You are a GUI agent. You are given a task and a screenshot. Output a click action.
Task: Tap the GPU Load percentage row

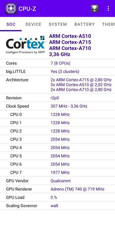(x=57, y=197)
